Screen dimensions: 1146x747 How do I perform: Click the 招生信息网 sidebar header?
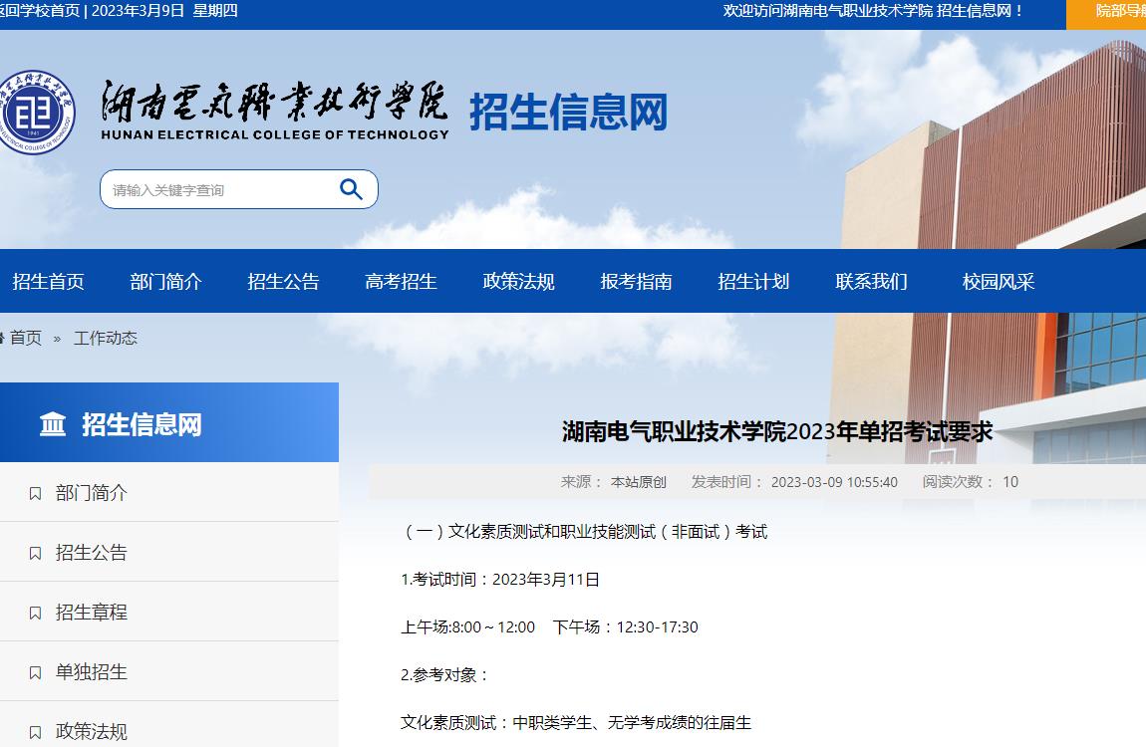[x=168, y=422]
